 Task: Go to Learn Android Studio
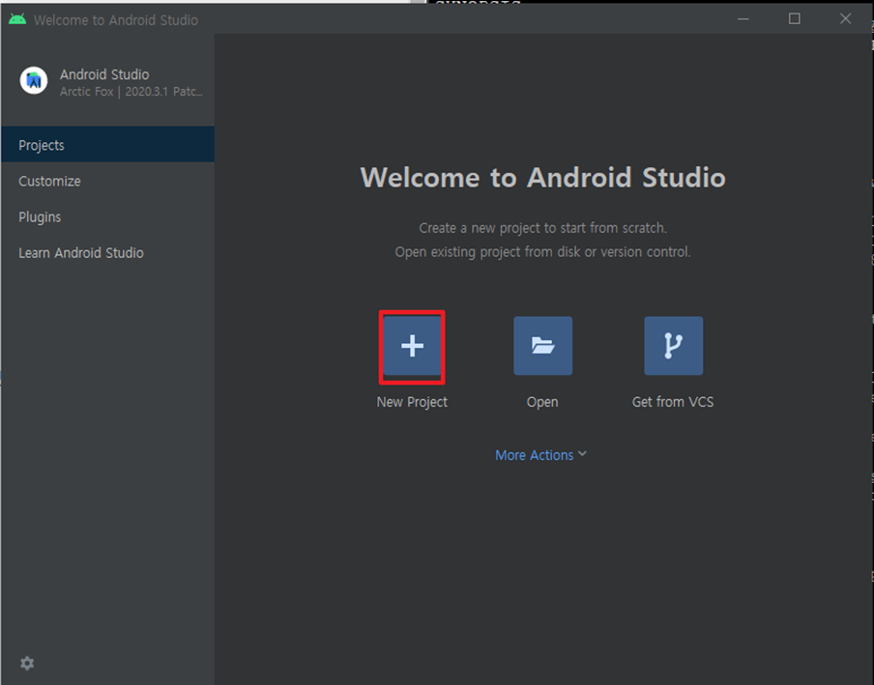[107, 253]
